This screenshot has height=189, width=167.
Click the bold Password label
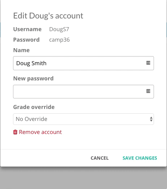point(26,40)
